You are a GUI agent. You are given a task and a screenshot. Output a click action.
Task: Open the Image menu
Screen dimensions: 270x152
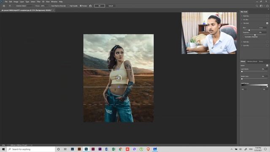(16, 2)
